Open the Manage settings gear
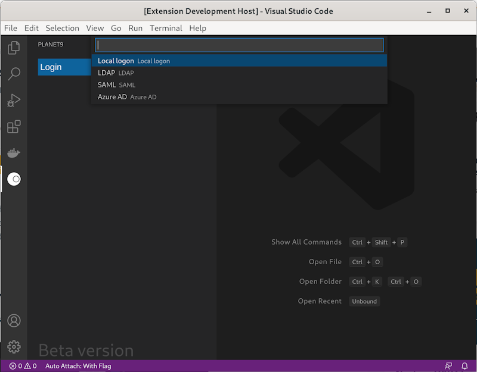The width and height of the screenshot is (477, 372). click(13, 346)
